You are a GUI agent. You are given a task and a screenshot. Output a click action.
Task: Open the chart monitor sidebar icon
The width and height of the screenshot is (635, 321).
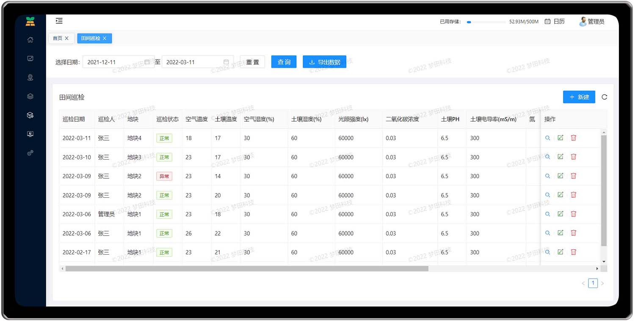[30, 59]
